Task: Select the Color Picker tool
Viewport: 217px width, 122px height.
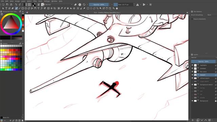Action: [x=62, y=8]
